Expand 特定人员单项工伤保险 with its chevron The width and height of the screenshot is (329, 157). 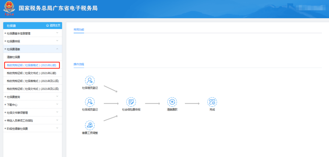point(57,120)
